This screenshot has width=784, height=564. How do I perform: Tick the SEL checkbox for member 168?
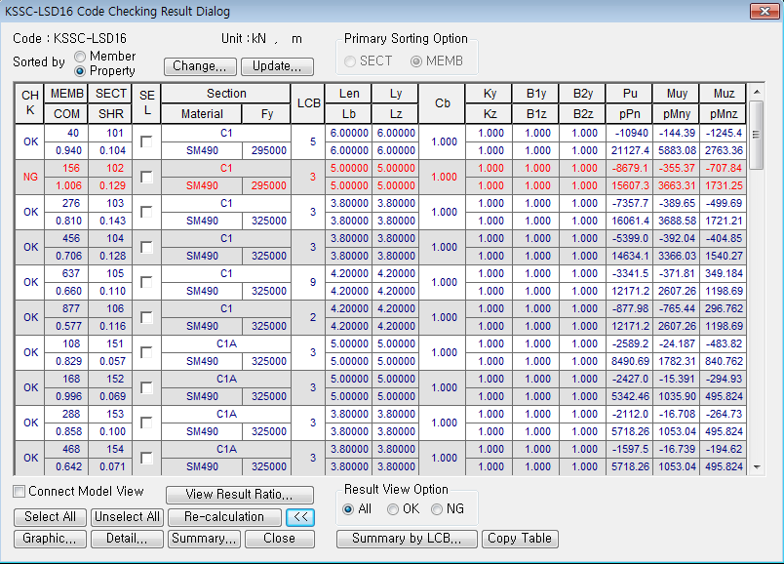tap(146, 387)
